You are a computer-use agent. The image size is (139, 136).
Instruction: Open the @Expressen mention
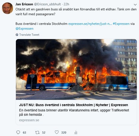click(x=24, y=29)
